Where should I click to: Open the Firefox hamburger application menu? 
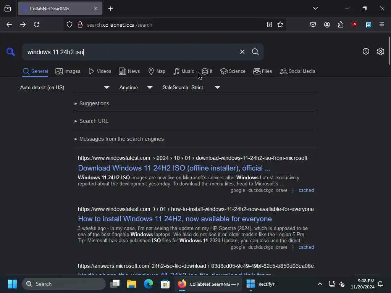click(382, 24)
